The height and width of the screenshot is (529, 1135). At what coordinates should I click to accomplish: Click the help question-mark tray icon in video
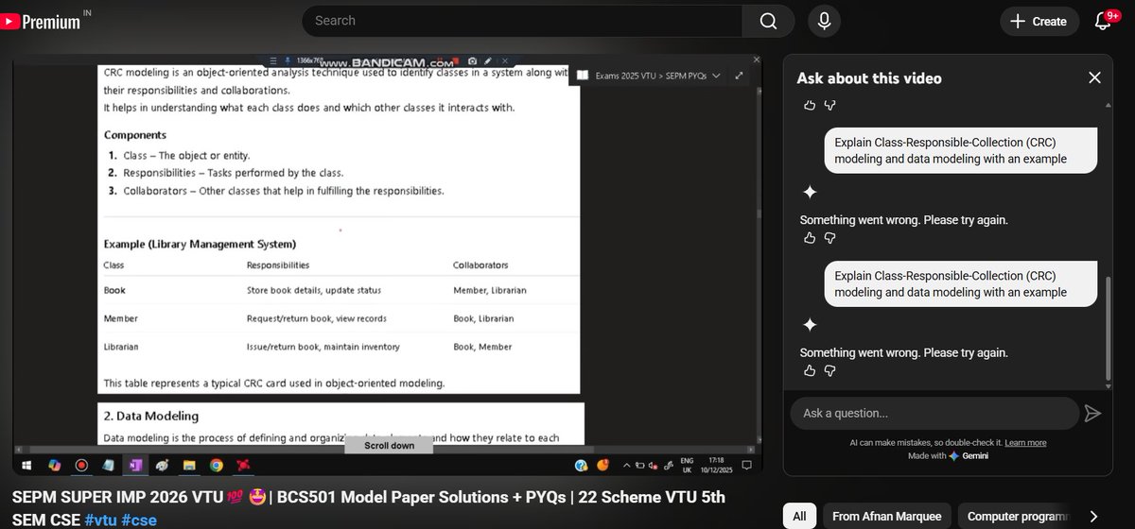(x=581, y=466)
